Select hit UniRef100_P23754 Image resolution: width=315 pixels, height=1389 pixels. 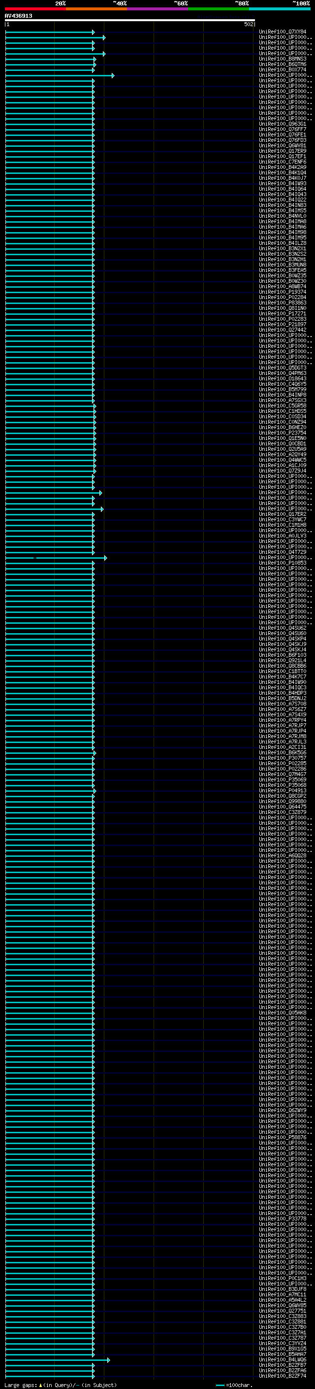[283, 433]
